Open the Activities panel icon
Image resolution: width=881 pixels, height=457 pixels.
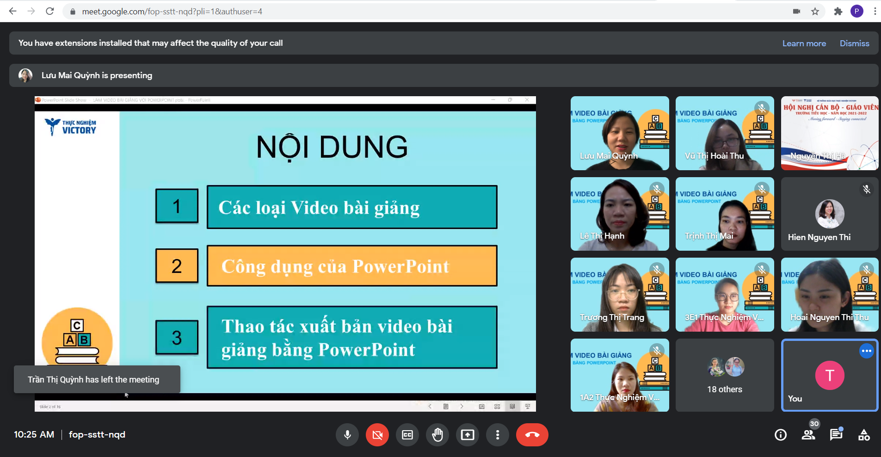click(x=864, y=435)
